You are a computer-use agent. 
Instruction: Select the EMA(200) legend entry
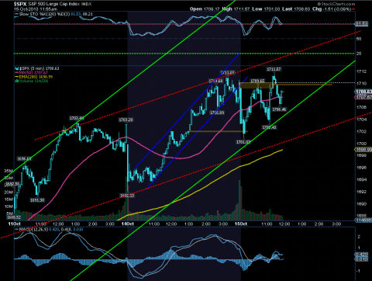pyautogui.click(x=34, y=77)
